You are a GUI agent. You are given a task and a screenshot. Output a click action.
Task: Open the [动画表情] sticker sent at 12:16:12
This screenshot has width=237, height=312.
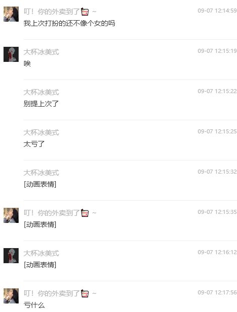click(40, 265)
